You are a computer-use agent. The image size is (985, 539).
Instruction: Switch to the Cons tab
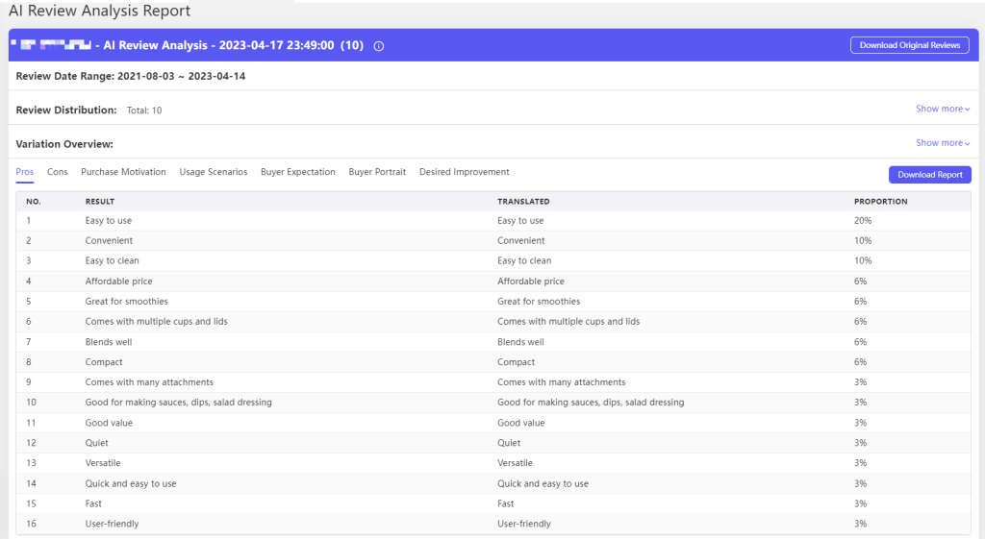click(57, 172)
